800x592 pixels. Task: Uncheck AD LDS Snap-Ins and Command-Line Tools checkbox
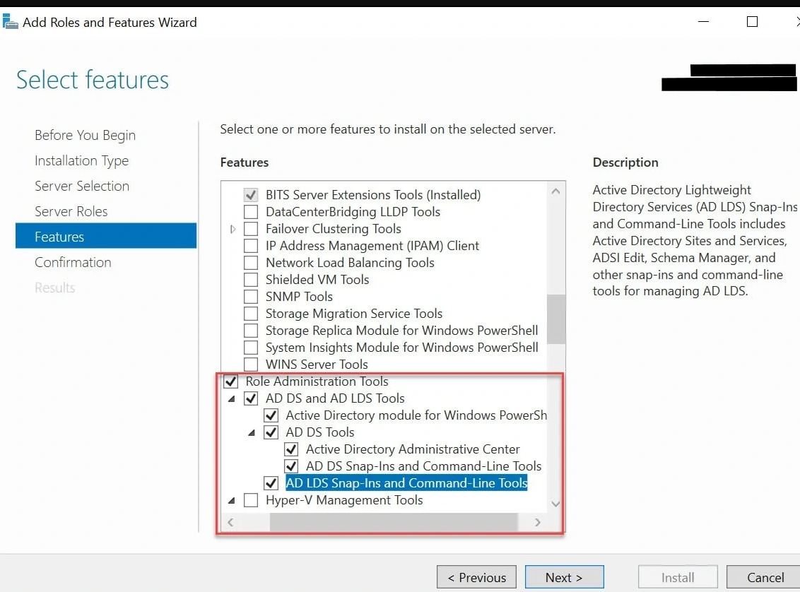click(x=271, y=483)
